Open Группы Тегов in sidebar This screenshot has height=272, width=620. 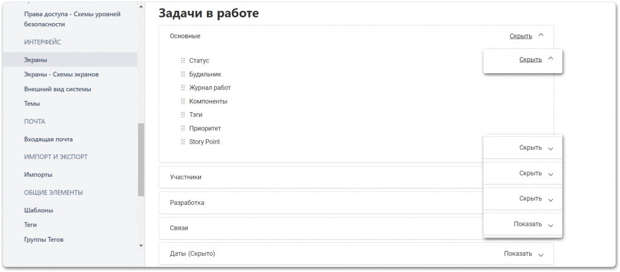point(44,239)
